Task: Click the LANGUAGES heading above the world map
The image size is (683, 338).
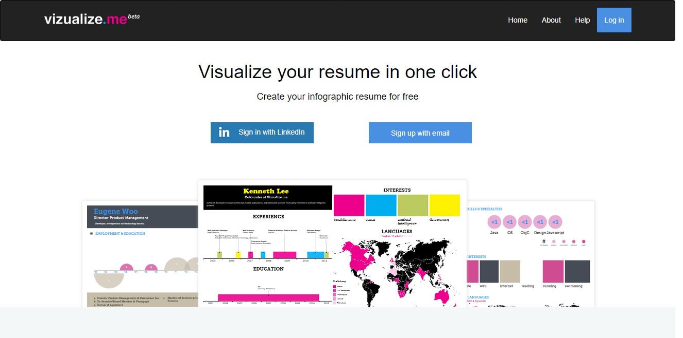Action: pyautogui.click(x=397, y=232)
